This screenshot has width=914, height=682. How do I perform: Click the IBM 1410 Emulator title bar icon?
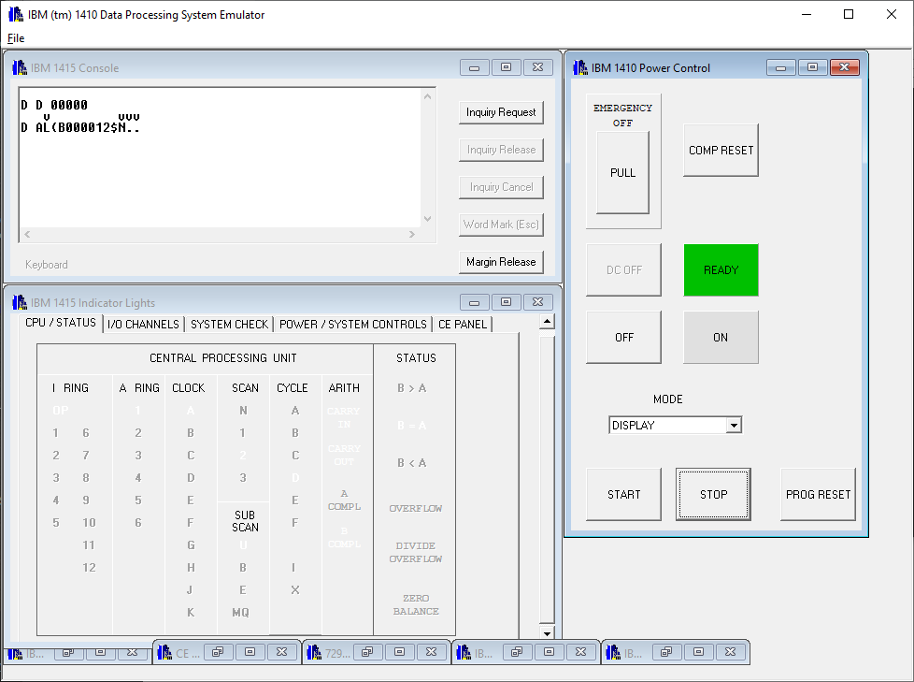(16, 14)
